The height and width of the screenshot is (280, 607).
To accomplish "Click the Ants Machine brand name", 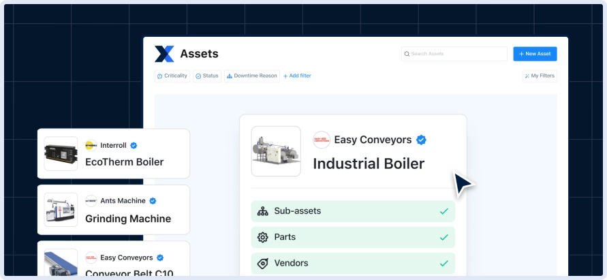I will tap(123, 201).
